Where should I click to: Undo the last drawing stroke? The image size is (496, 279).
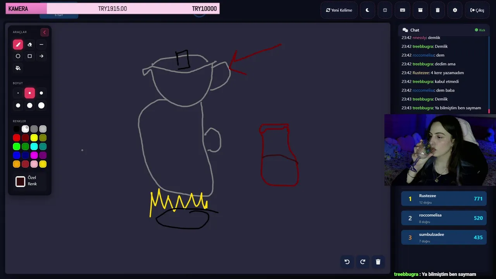(347, 262)
